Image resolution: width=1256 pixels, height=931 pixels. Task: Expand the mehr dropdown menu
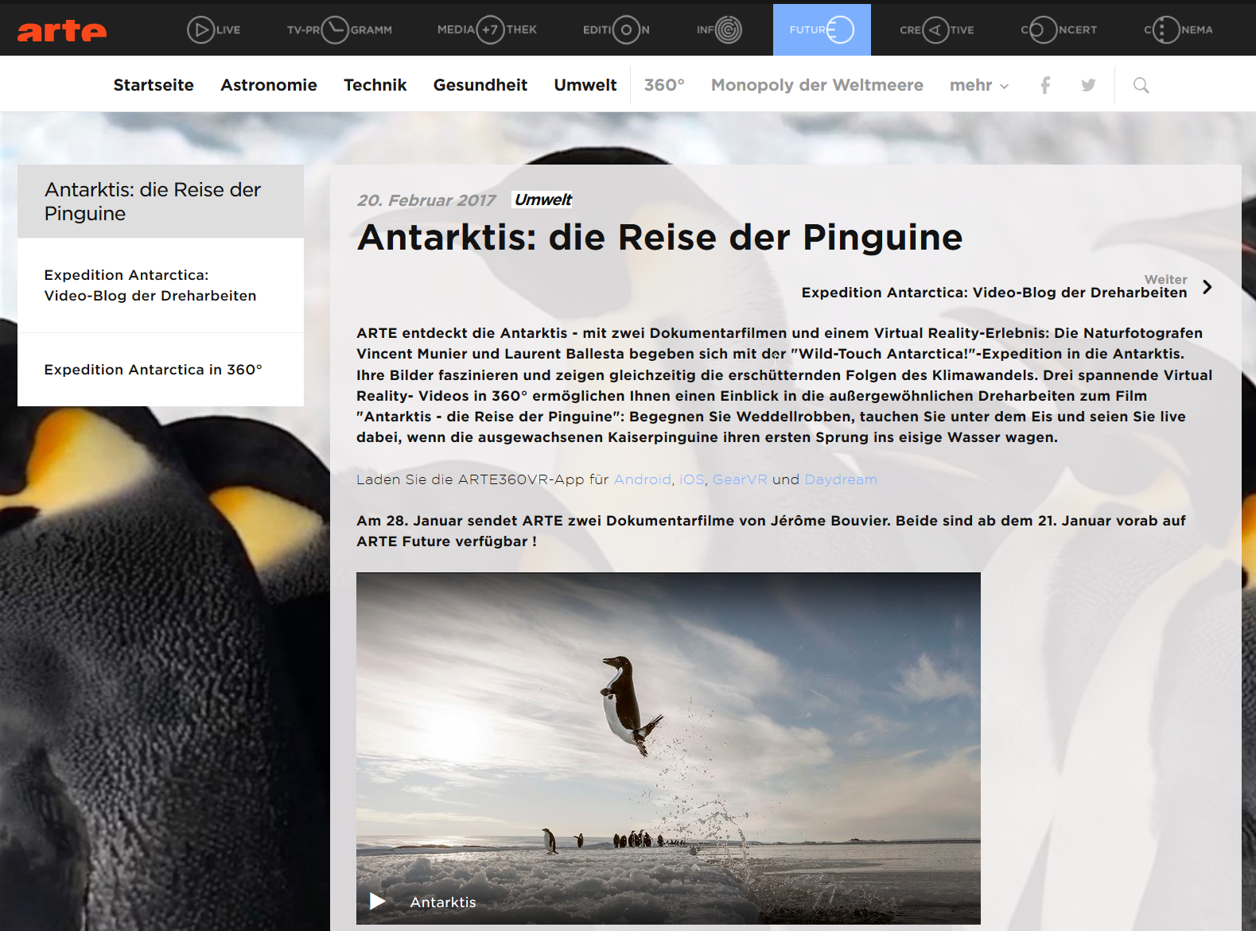(978, 85)
